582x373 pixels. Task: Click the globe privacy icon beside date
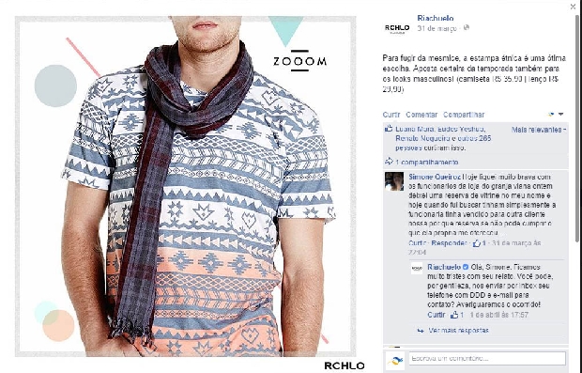(x=467, y=27)
